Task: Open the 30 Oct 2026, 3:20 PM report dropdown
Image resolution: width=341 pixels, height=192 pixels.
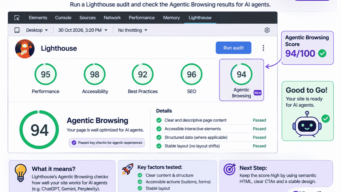Action: pyautogui.click(x=83, y=30)
